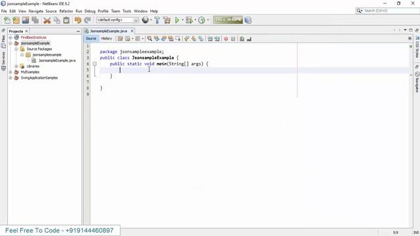The height and width of the screenshot is (236, 420).
Task: Click the Copy toolbar icon
Action: 57,20
